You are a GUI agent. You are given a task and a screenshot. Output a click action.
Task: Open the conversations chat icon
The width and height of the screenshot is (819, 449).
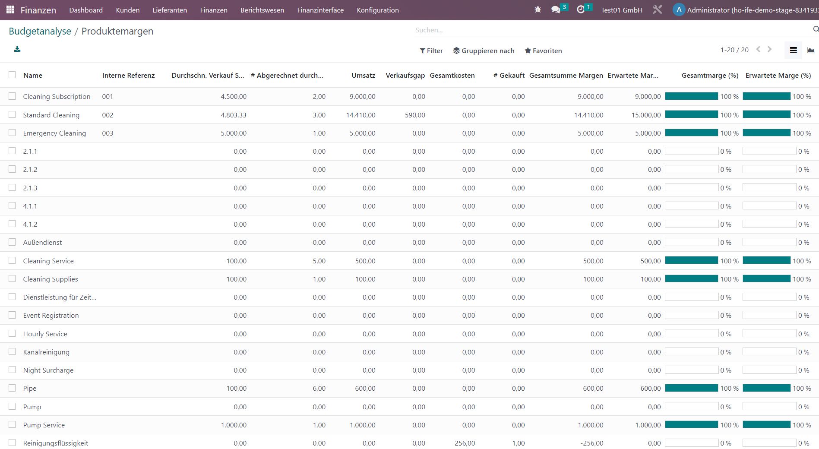point(556,9)
